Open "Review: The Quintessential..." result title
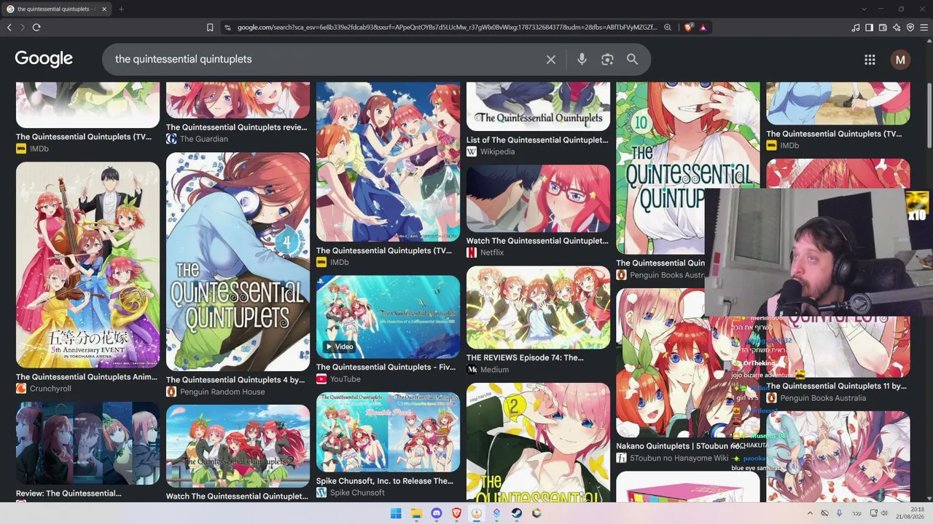933x524 pixels. click(69, 493)
